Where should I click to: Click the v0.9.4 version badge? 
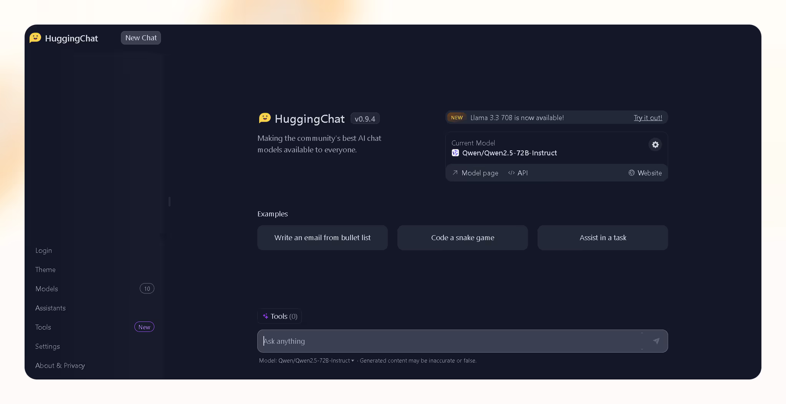pos(365,119)
